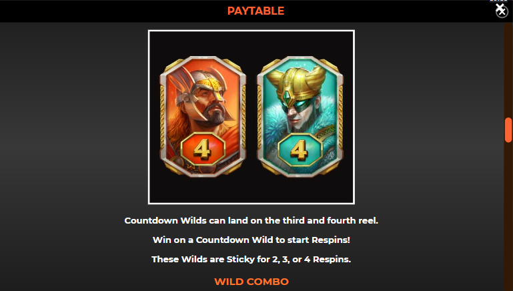Click the 'Sticky for 2, 3, or 4 Respins' line
Screen dimensions: 513x291
point(251,259)
